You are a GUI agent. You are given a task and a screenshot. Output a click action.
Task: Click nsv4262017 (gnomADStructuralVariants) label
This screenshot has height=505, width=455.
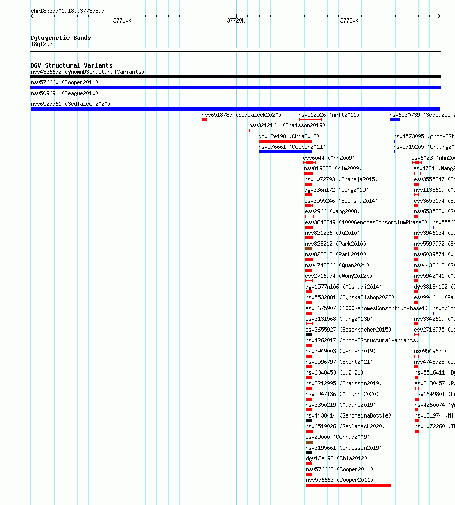tap(362, 340)
